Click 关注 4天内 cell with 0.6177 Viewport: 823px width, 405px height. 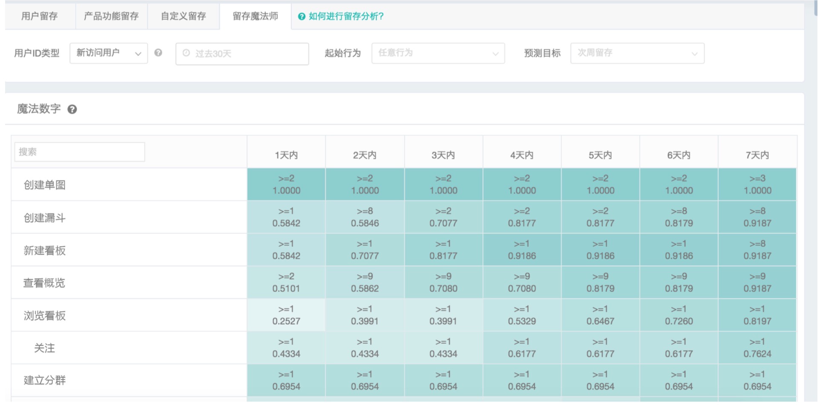(x=522, y=348)
